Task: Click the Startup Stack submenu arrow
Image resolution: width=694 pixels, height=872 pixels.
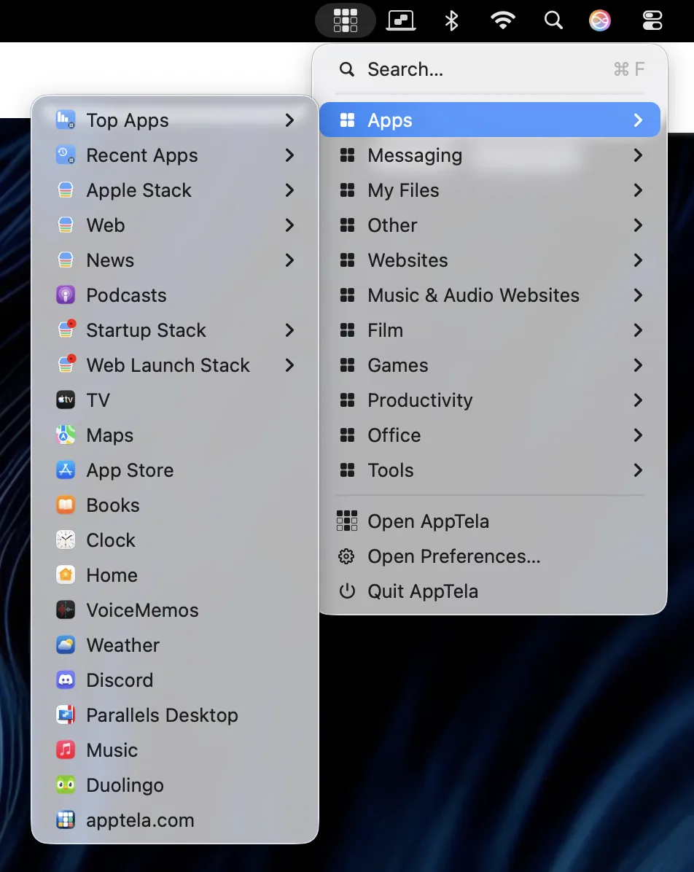Action: coord(289,330)
